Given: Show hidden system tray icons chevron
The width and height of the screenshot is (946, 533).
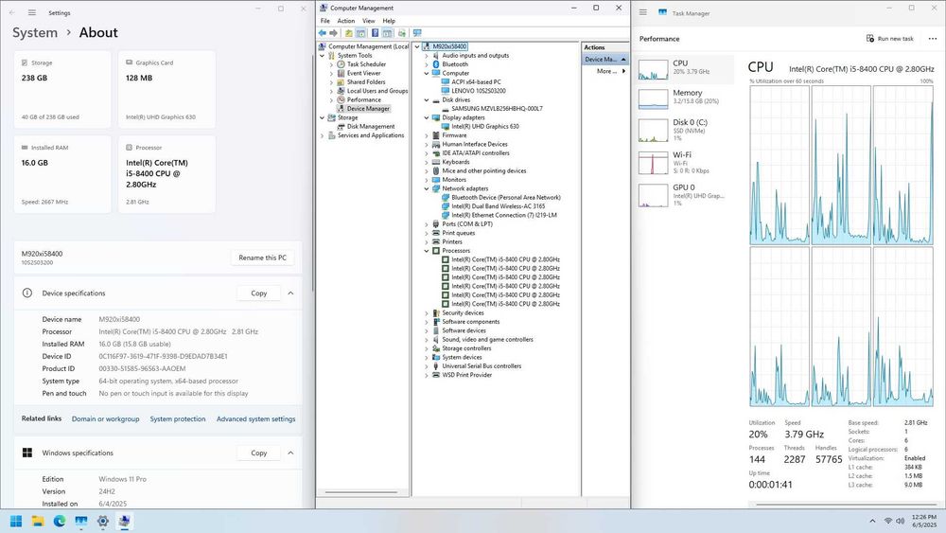Looking at the screenshot, I should [x=872, y=521].
